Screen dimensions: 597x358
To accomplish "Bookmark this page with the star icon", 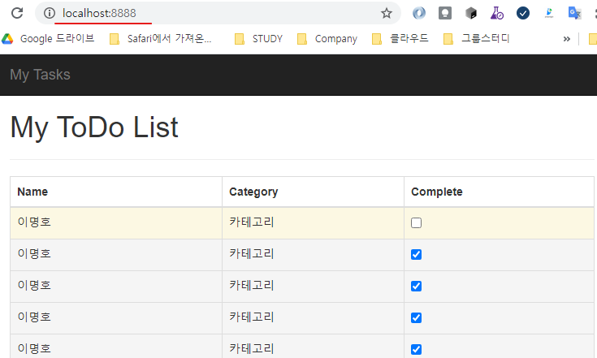I will click(x=387, y=13).
